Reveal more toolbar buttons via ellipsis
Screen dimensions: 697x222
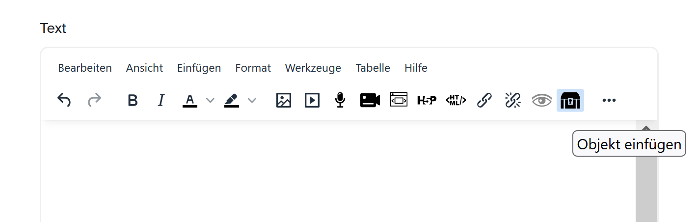click(609, 100)
